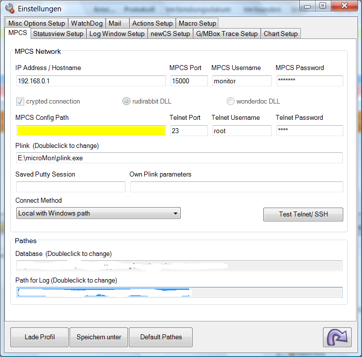The width and height of the screenshot is (362, 357).
Task: Click the Lade Profil button
Action: (40, 337)
